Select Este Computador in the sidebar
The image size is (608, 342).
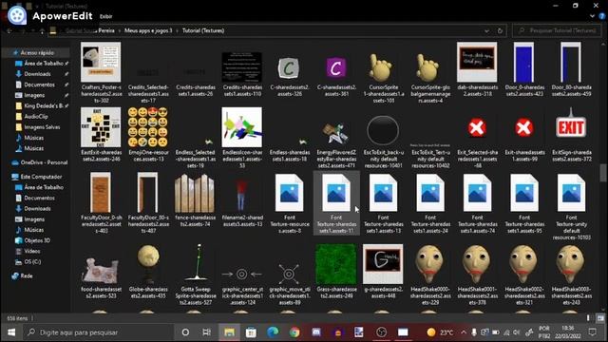41,177
